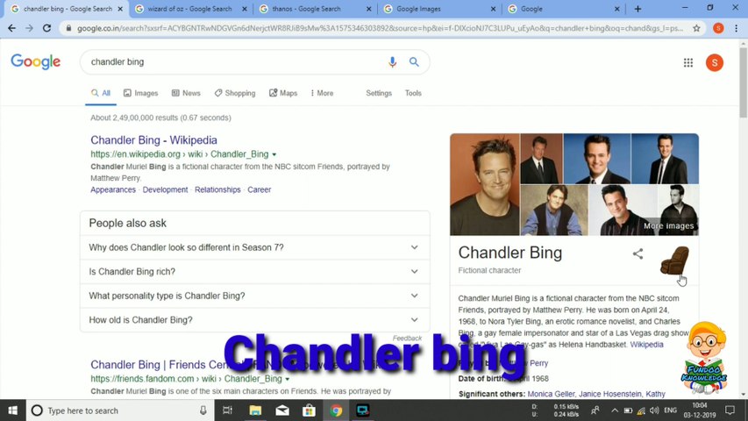This screenshot has width=748, height=421.
Task: Expand 'Is Chandler Bing rich?' question
Action: [255, 272]
